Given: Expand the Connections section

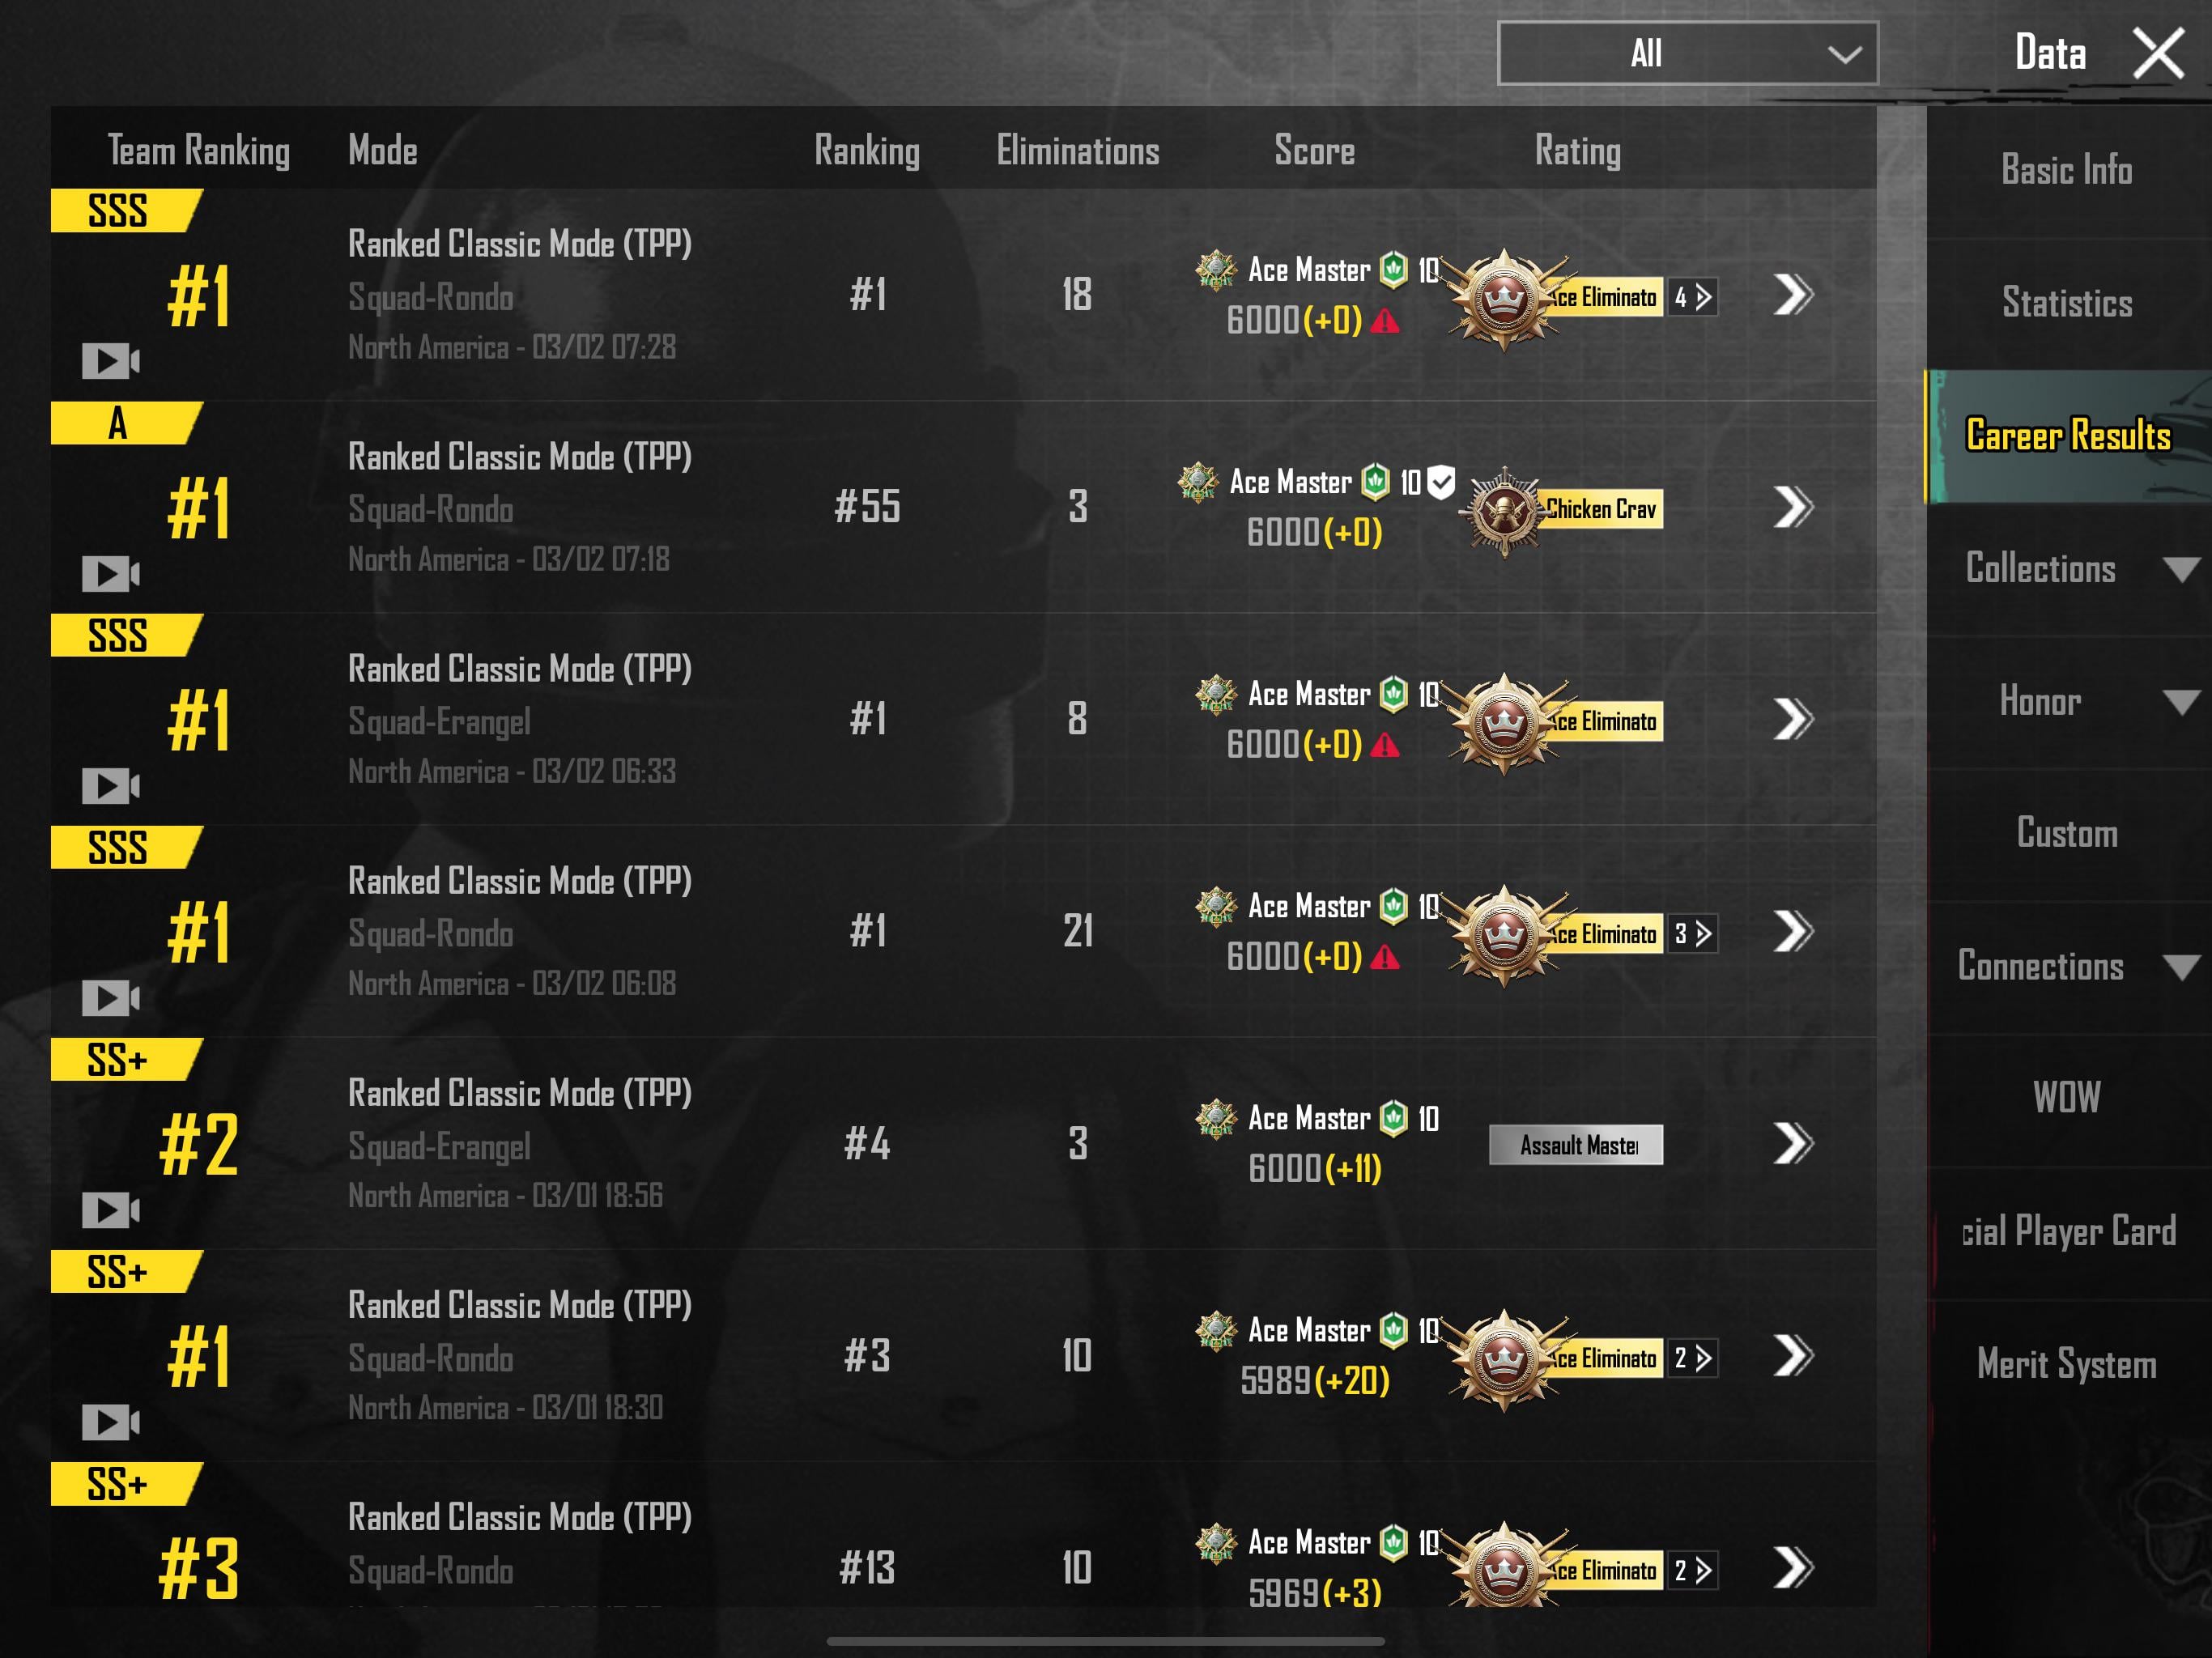Looking at the screenshot, I should coord(2181,967).
